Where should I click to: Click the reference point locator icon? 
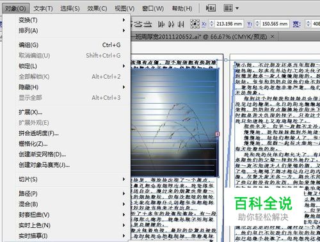pos(195,24)
